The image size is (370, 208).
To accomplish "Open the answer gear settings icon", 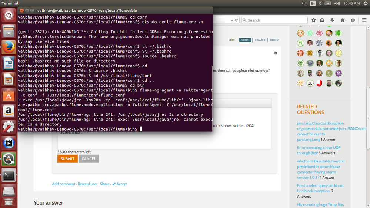I will 276,53.
